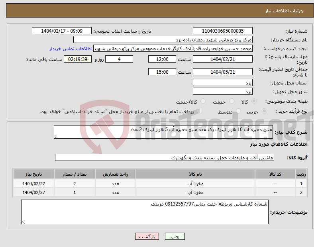Click the need number field 1104030695000005
The width and height of the screenshot is (314, 247).
[222, 31]
